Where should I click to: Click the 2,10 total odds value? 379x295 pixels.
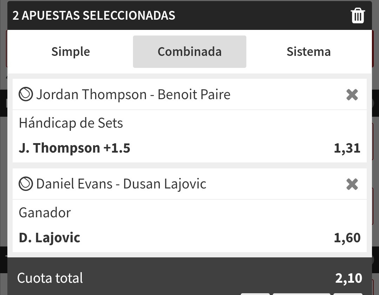(348, 278)
